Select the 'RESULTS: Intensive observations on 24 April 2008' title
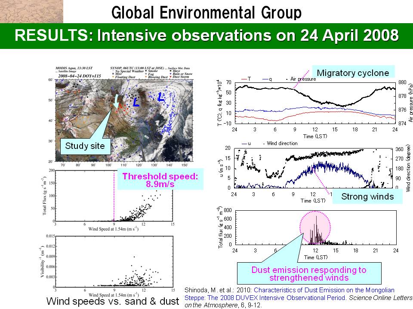Viewport: 413px width, 309px height. (x=206, y=36)
